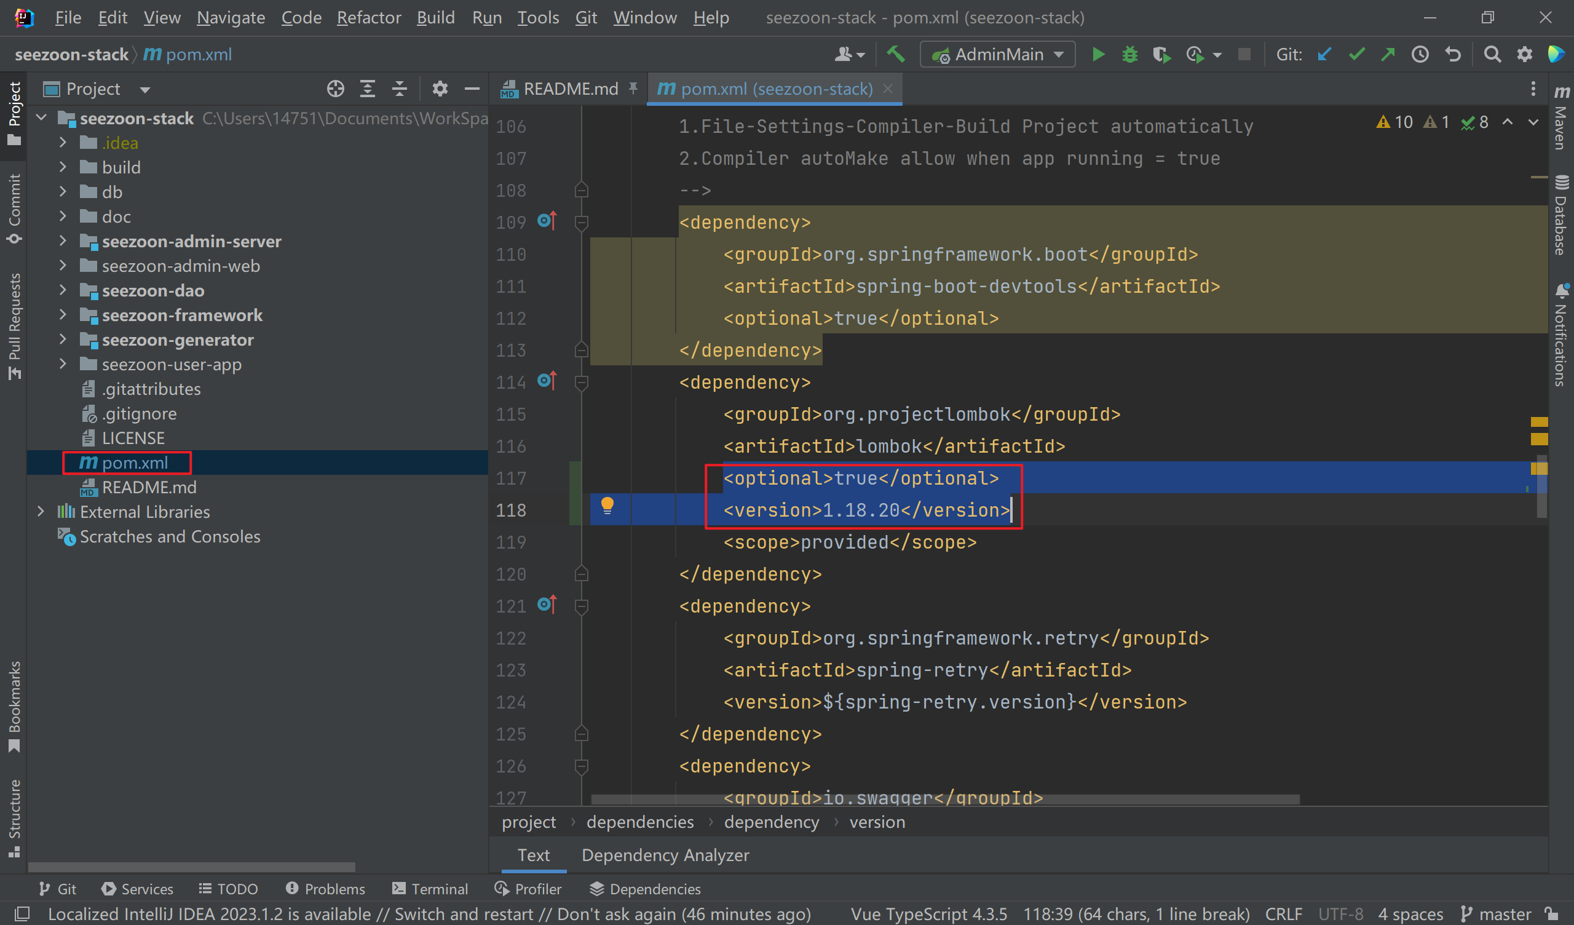Collapse all in Project panel
The image size is (1574, 925).
point(400,89)
